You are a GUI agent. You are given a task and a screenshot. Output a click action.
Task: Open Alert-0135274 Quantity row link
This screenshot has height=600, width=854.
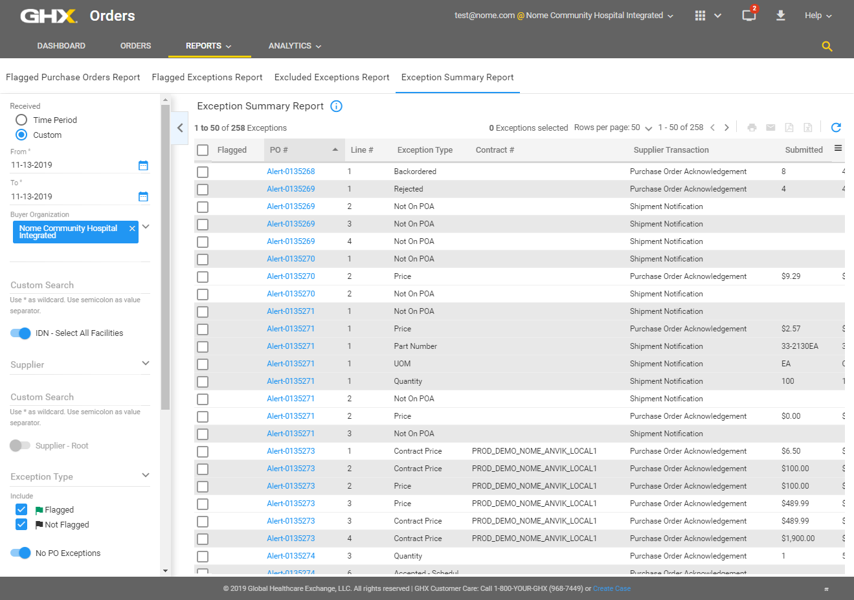click(291, 556)
